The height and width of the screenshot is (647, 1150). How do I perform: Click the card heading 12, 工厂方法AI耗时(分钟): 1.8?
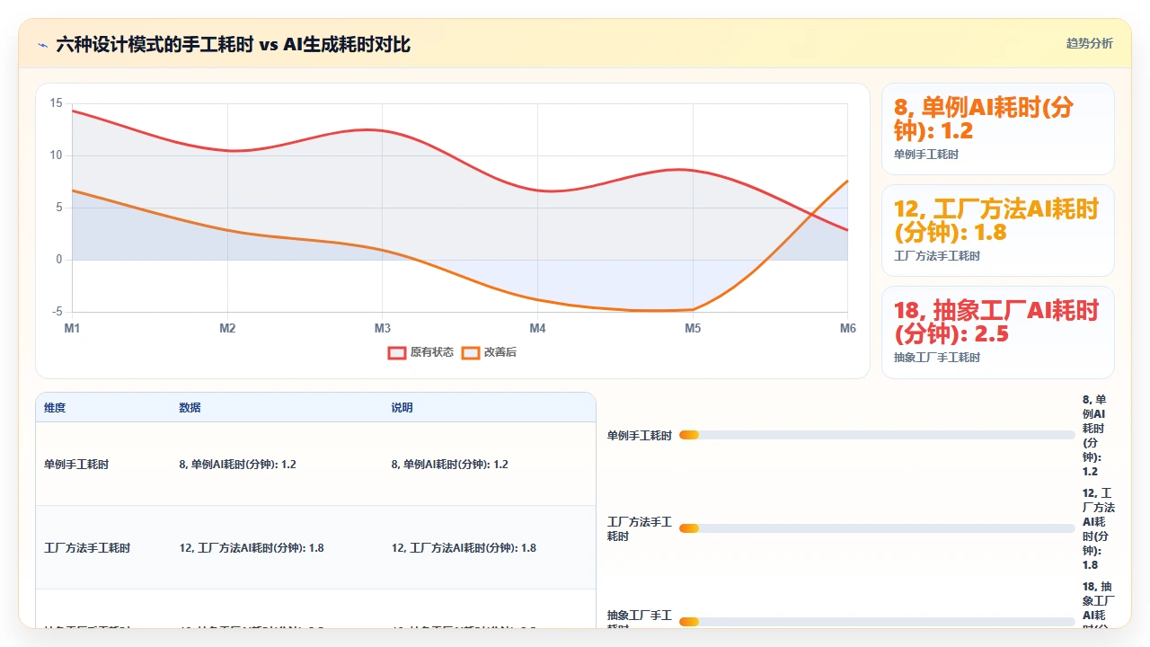tap(996, 220)
